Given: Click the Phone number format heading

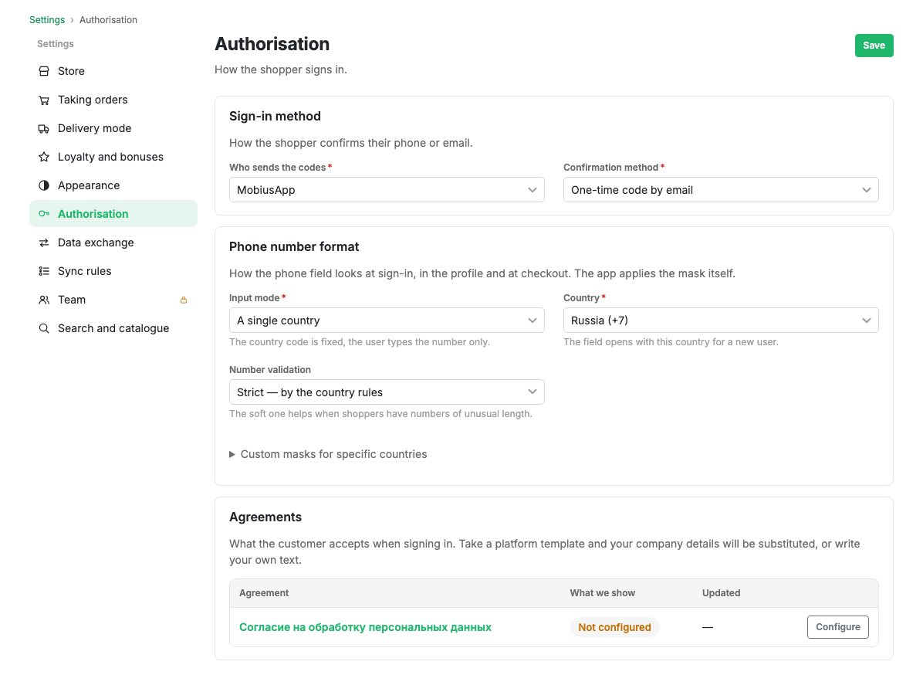Looking at the screenshot, I should 294,247.
